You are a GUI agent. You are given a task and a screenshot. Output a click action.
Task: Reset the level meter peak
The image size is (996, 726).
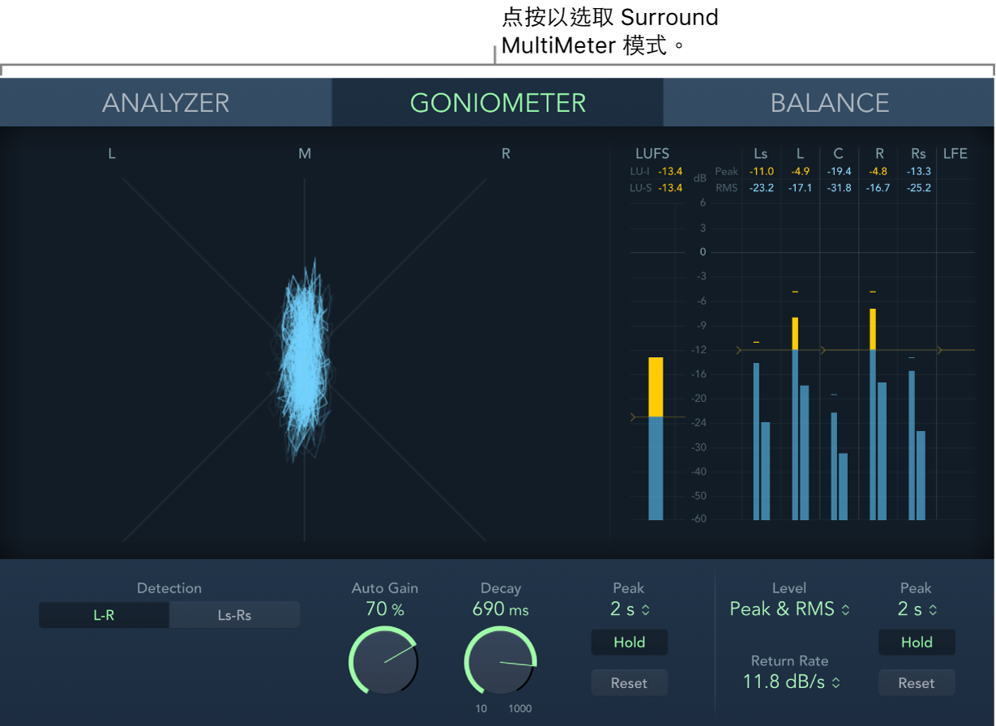(x=917, y=683)
